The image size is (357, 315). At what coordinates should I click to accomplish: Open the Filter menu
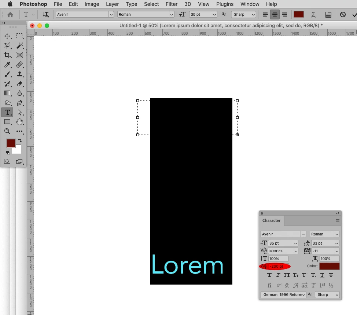172,4
